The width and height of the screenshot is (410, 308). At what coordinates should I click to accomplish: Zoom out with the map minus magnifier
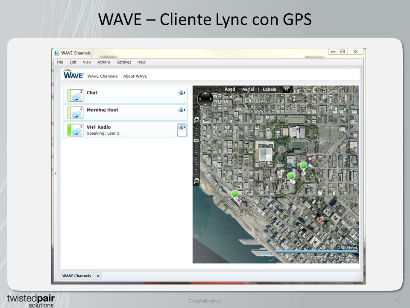(196, 181)
